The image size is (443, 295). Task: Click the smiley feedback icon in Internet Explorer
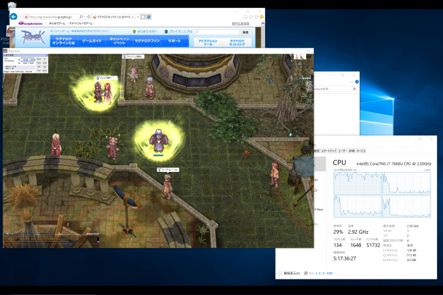click(x=262, y=17)
